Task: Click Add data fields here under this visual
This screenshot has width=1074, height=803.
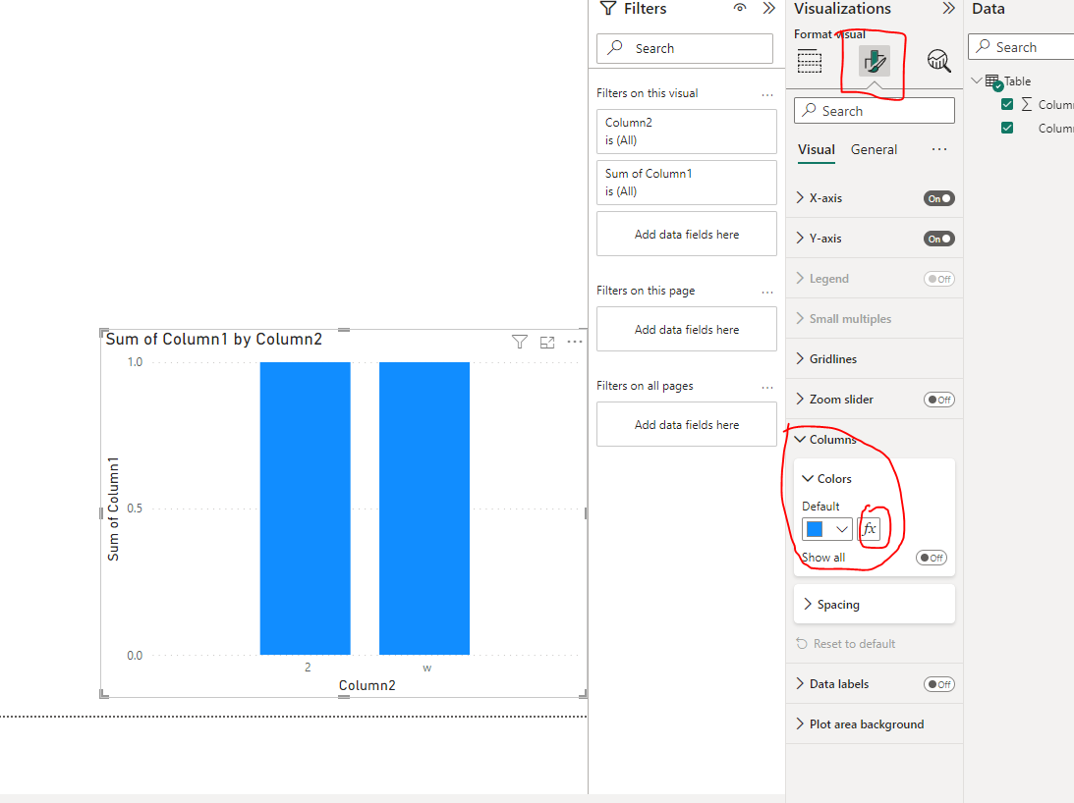Action: click(686, 234)
